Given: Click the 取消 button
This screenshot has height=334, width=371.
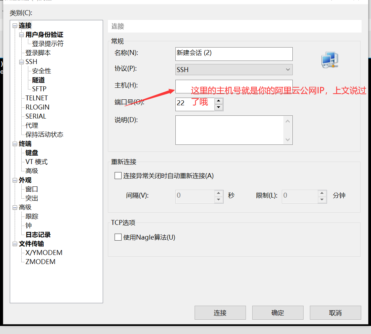Looking at the screenshot, I should coord(335,312).
